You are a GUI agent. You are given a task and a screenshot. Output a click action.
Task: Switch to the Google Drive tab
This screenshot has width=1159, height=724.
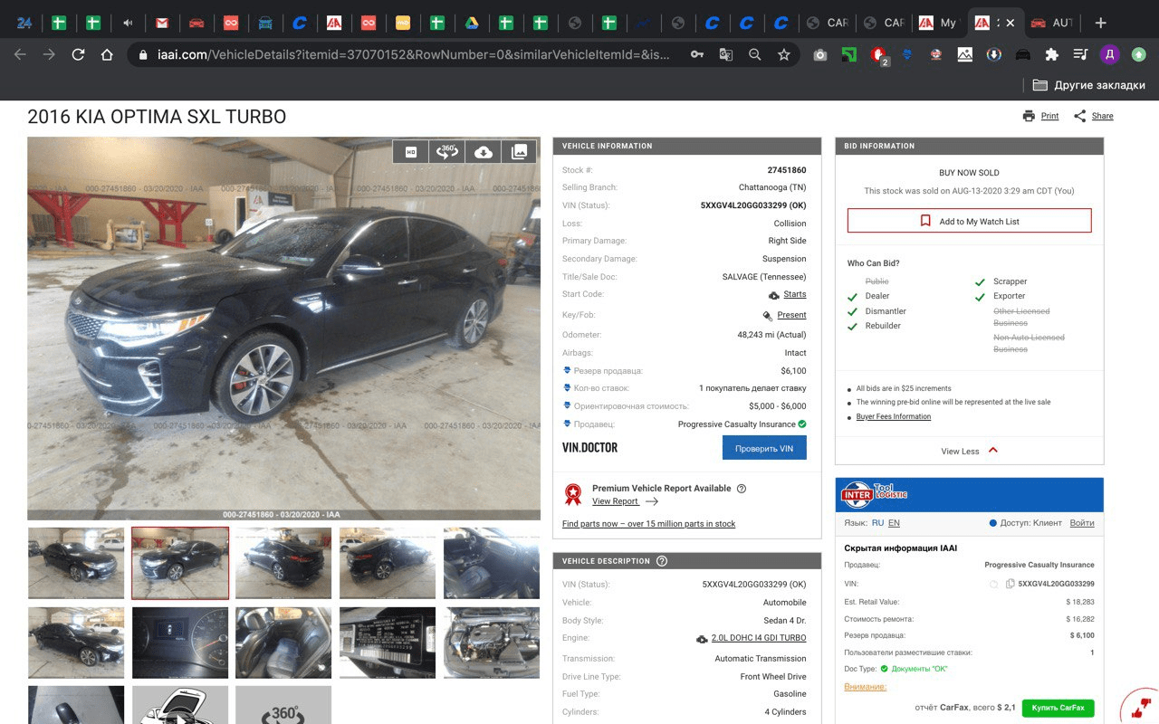pos(472,23)
